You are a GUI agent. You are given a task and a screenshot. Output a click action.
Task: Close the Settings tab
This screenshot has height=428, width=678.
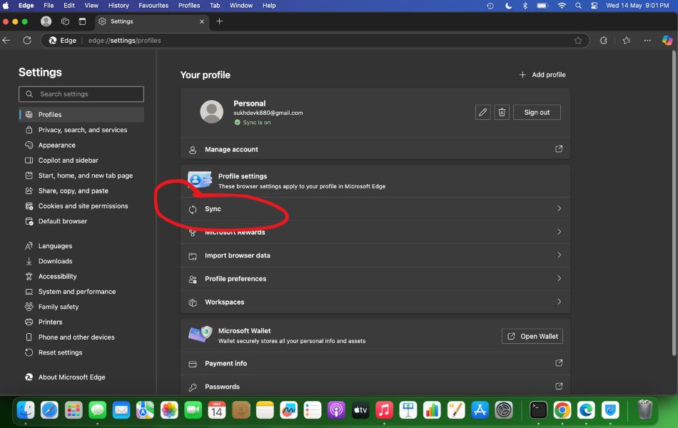201,21
